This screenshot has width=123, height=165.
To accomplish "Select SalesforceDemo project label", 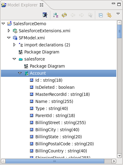I will click(x=30, y=24).
